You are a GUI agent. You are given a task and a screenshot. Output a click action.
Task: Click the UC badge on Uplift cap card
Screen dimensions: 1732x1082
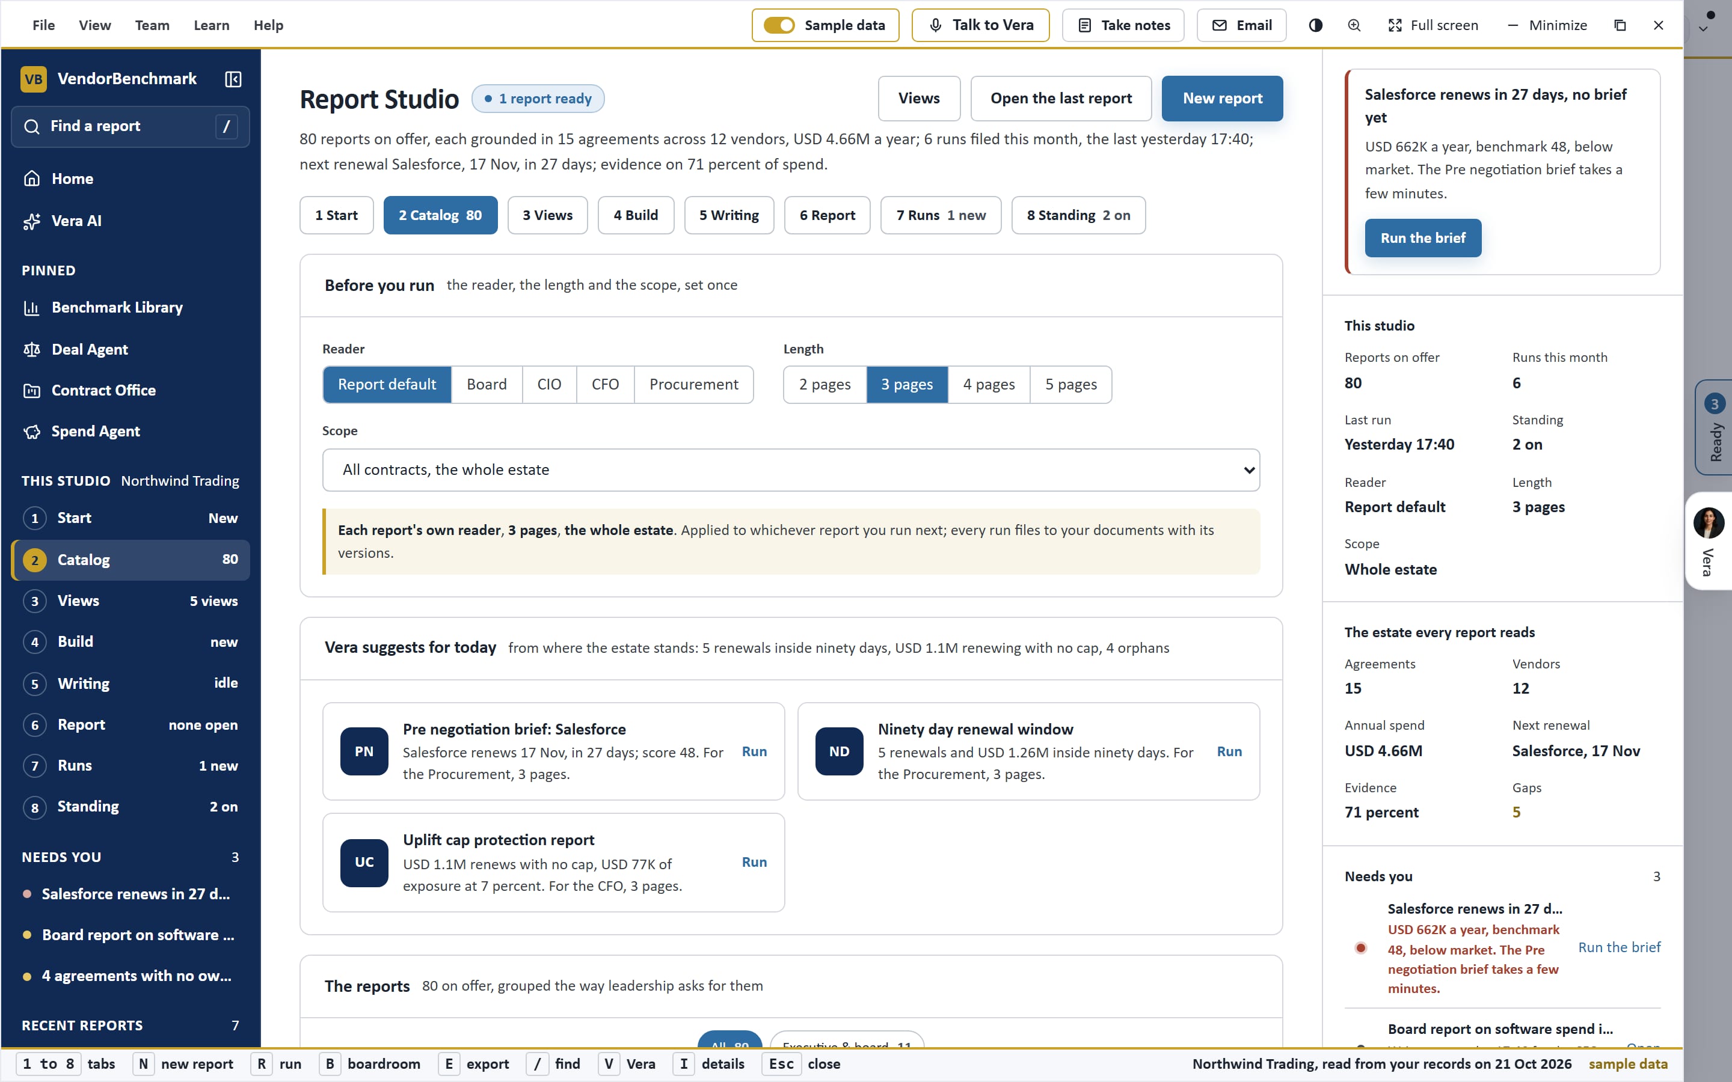pyautogui.click(x=364, y=863)
